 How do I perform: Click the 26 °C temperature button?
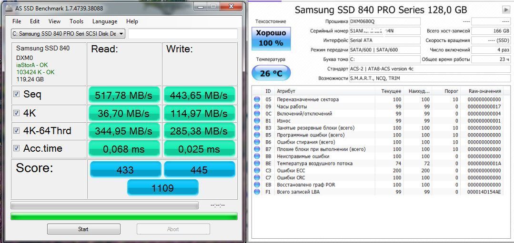coord(271,73)
